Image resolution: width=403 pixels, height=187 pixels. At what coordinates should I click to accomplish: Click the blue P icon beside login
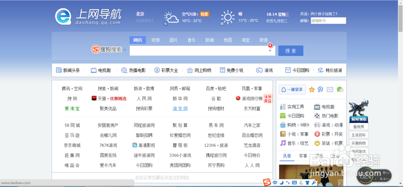pyautogui.click(x=320, y=89)
